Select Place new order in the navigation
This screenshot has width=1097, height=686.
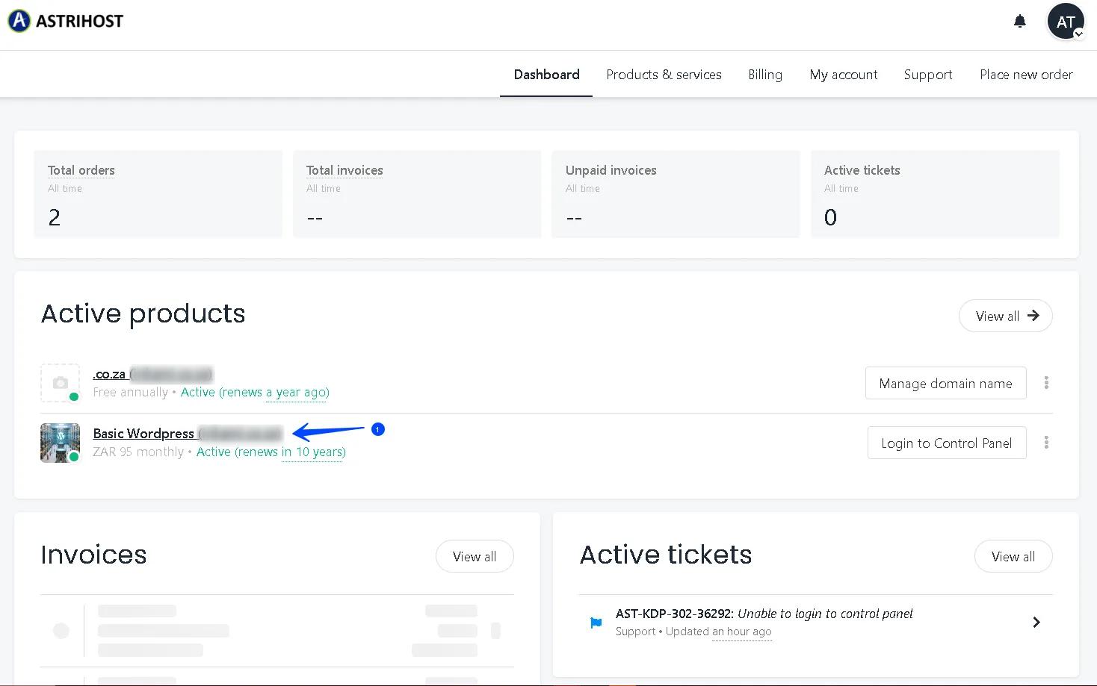[x=1026, y=74]
